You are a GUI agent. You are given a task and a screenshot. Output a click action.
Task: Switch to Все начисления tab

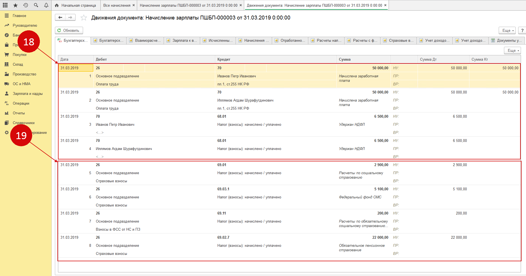[117, 5]
